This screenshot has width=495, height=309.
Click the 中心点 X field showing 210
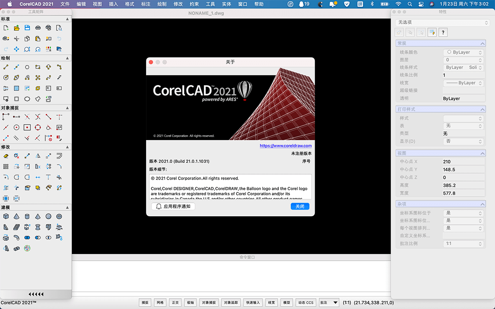tap(464, 162)
